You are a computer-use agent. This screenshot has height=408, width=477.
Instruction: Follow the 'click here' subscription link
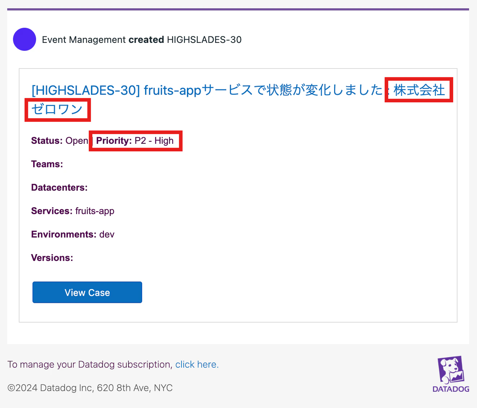[197, 364]
